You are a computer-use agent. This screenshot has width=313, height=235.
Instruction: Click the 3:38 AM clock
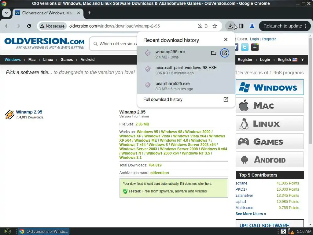(x=304, y=231)
